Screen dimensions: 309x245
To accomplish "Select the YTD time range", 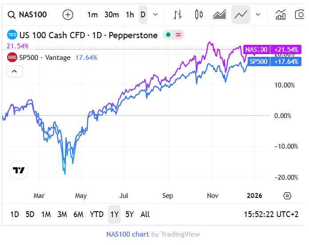I will pyautogui.click(x=97, y=214).
